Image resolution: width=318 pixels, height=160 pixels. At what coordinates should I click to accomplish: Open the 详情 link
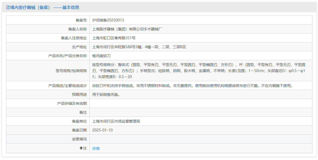coord(96,148)
